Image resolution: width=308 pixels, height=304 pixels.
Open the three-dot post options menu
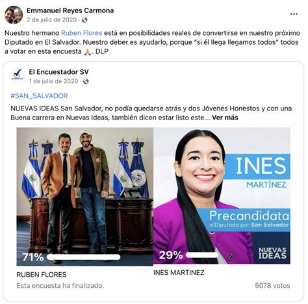click(294, 14)
